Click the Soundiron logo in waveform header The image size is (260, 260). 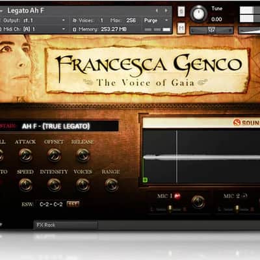[x=246, y=123]
